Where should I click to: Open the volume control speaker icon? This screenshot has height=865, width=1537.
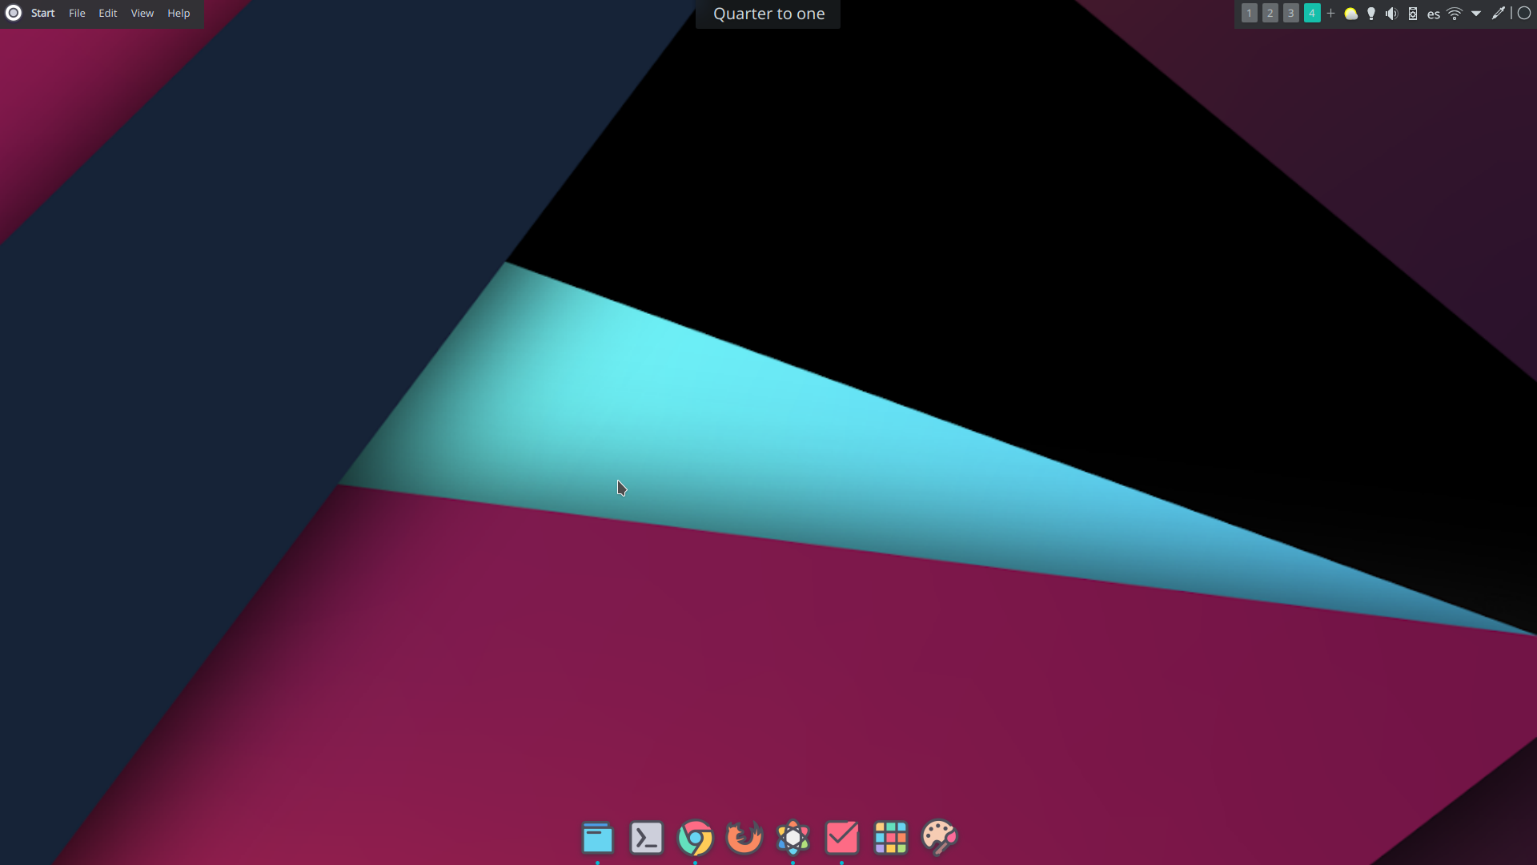coord(1391,14)
